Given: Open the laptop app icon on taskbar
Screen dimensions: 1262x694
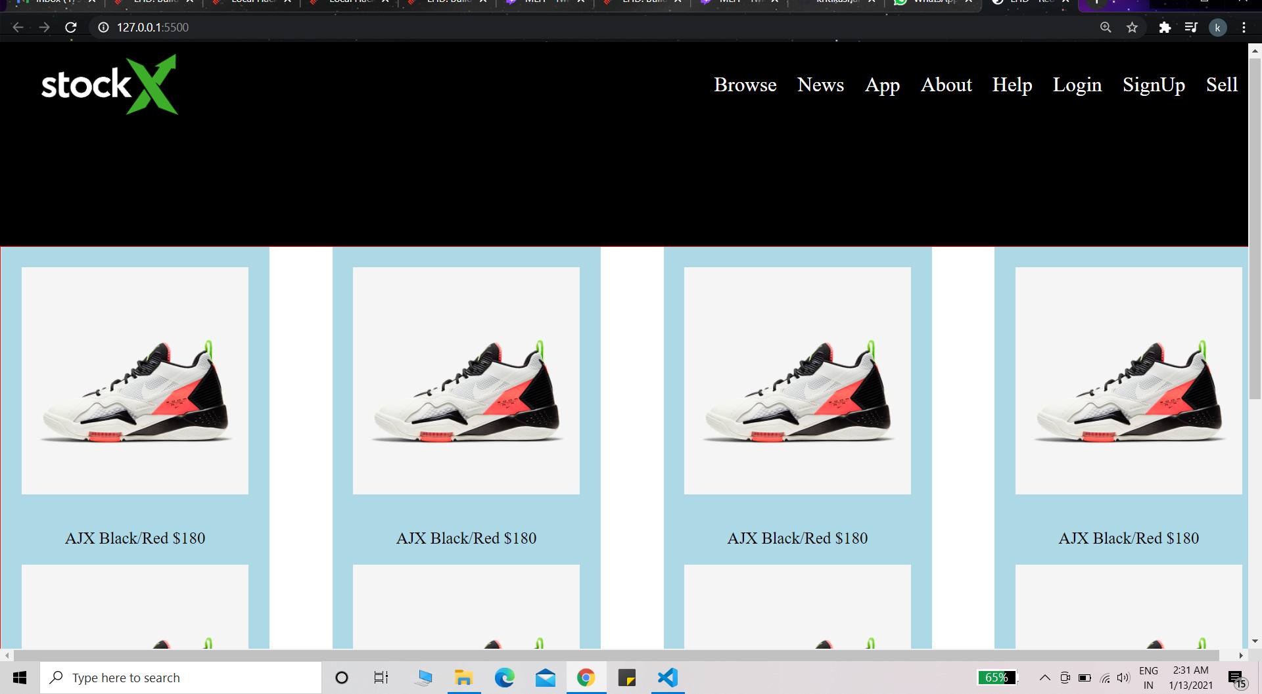Looking at the screenshot, I should (423, 678).
